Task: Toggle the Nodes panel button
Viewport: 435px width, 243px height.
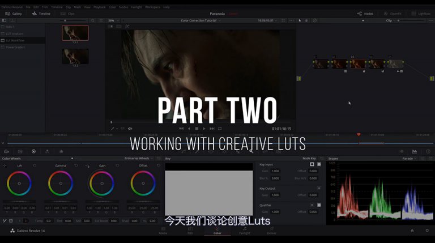Action: tap(365, 14)
